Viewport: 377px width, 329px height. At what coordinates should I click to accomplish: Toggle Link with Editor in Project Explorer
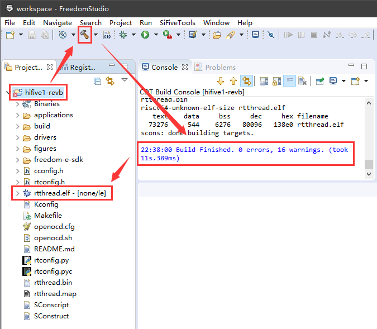pos(110,81)
